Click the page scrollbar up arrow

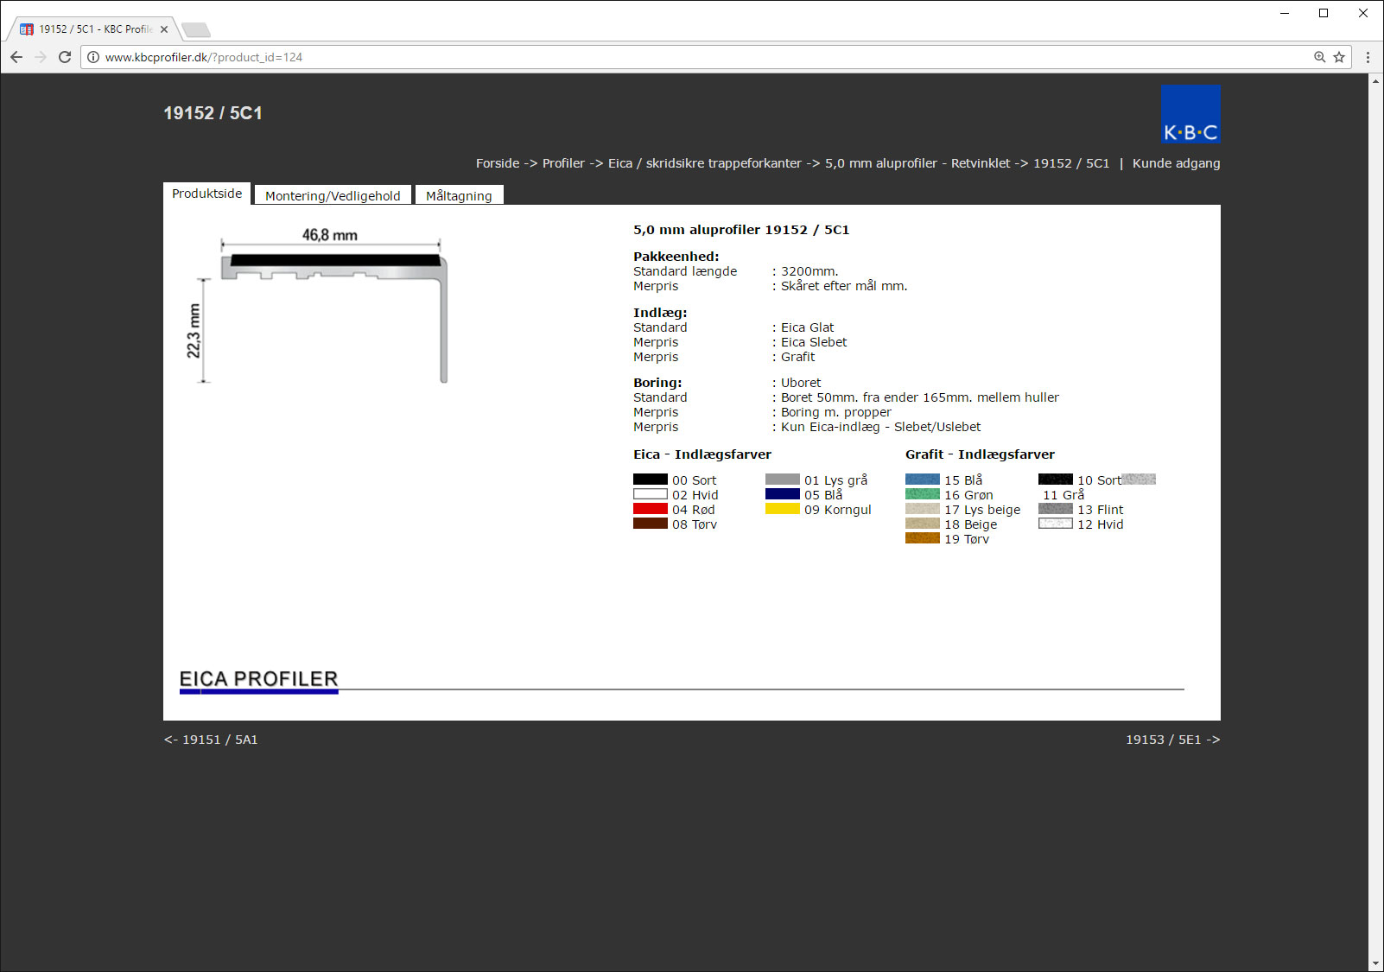pyautogui.click(x=1375, y=80)
